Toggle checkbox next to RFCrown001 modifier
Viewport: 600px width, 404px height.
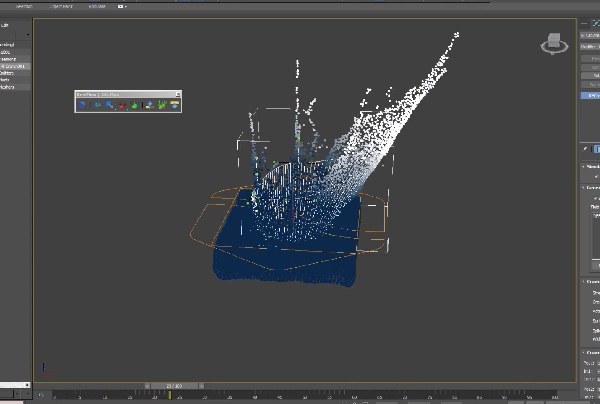point(583,95)
